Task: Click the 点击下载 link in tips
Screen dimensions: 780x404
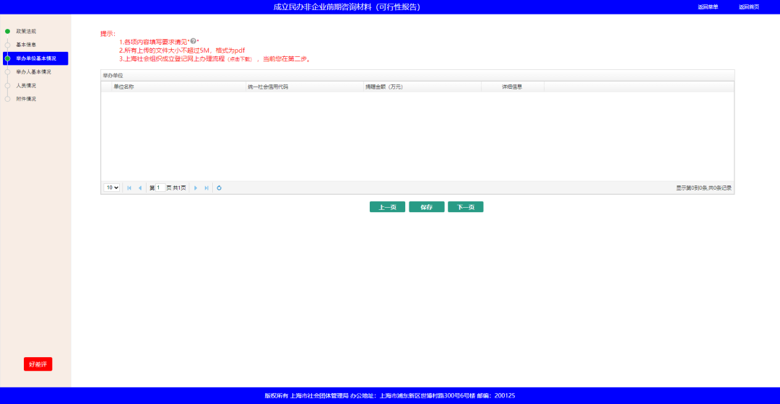Action: coord(240,59)
